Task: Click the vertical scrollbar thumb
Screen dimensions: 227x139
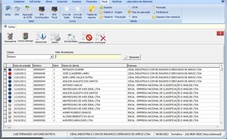Action: pos(221,69)
